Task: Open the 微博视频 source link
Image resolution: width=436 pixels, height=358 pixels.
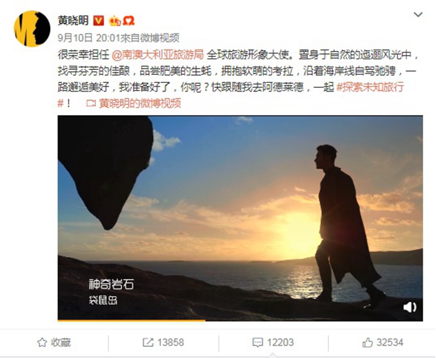Action: click(159, 38)
